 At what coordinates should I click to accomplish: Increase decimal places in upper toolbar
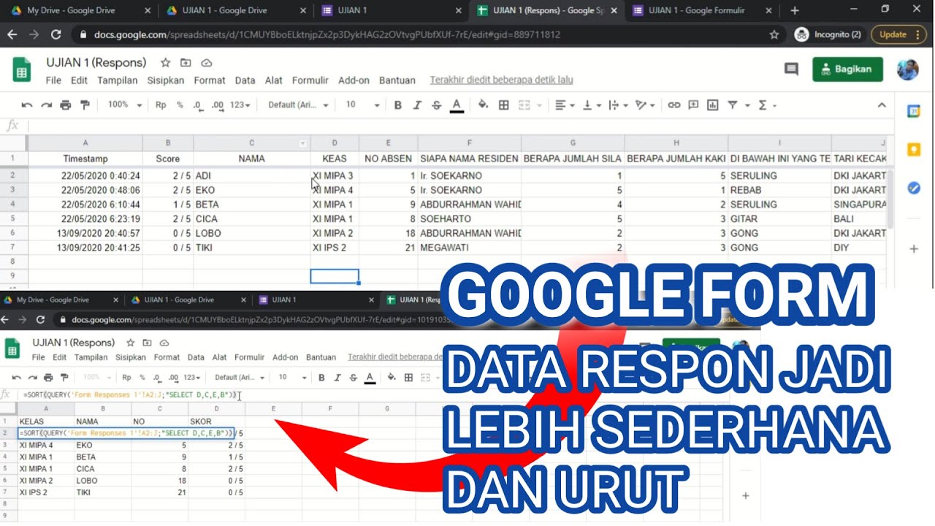click(217, 105)
